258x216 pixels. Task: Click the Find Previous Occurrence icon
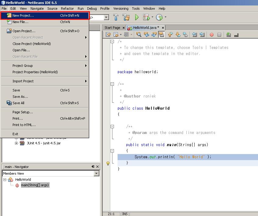pyautogui.click(x=146, y=34)
